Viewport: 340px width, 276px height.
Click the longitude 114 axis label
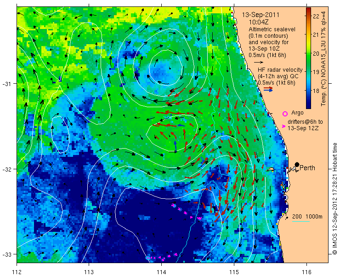pyautogui.click(x=161, y=272)
